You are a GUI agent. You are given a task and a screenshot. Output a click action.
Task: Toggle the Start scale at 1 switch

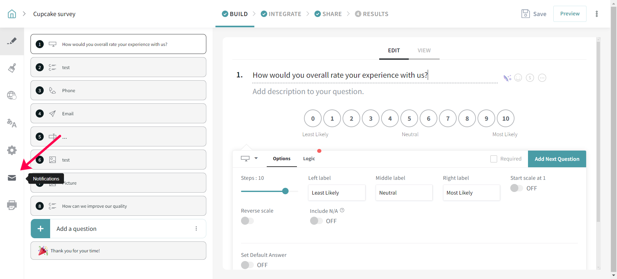[x=516, y=188]
